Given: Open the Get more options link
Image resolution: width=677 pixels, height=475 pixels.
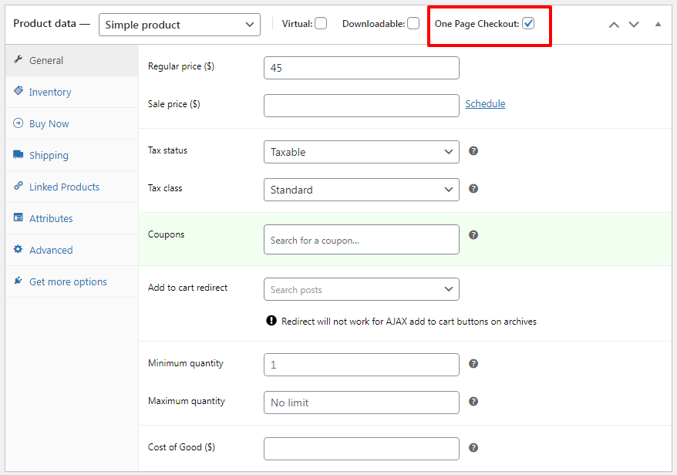Looking at the screenshot, I should [68, 281].
